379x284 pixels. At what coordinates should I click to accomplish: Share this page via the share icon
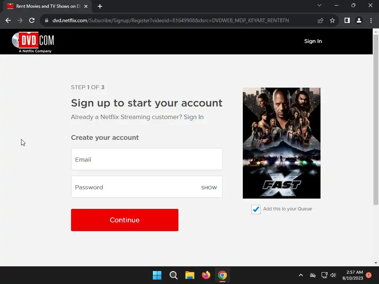point(321,20)
